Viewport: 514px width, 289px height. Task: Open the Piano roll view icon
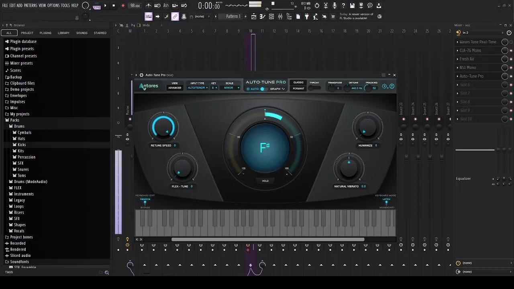(263, 16)
